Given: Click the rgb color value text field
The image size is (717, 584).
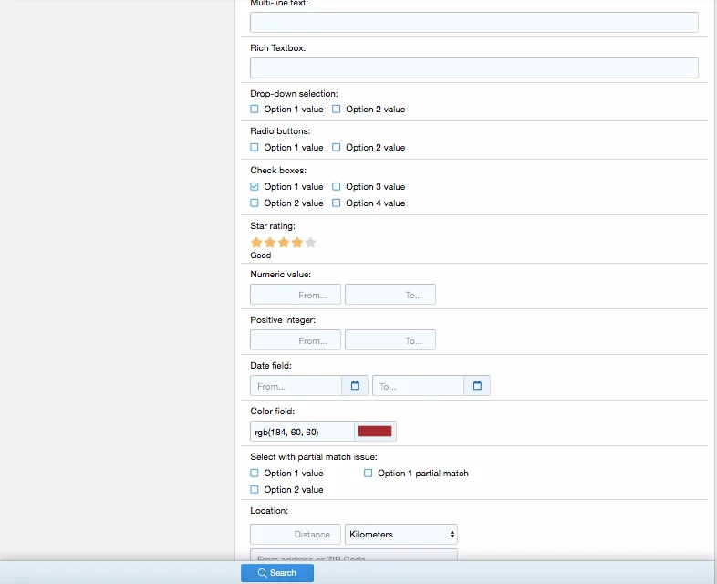Looking at the screenshot, I should [x=302, y=432].
